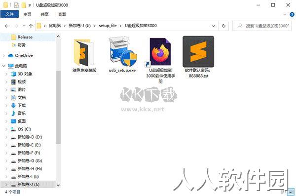Expand the OneDrive tree node

coord(4,56)
